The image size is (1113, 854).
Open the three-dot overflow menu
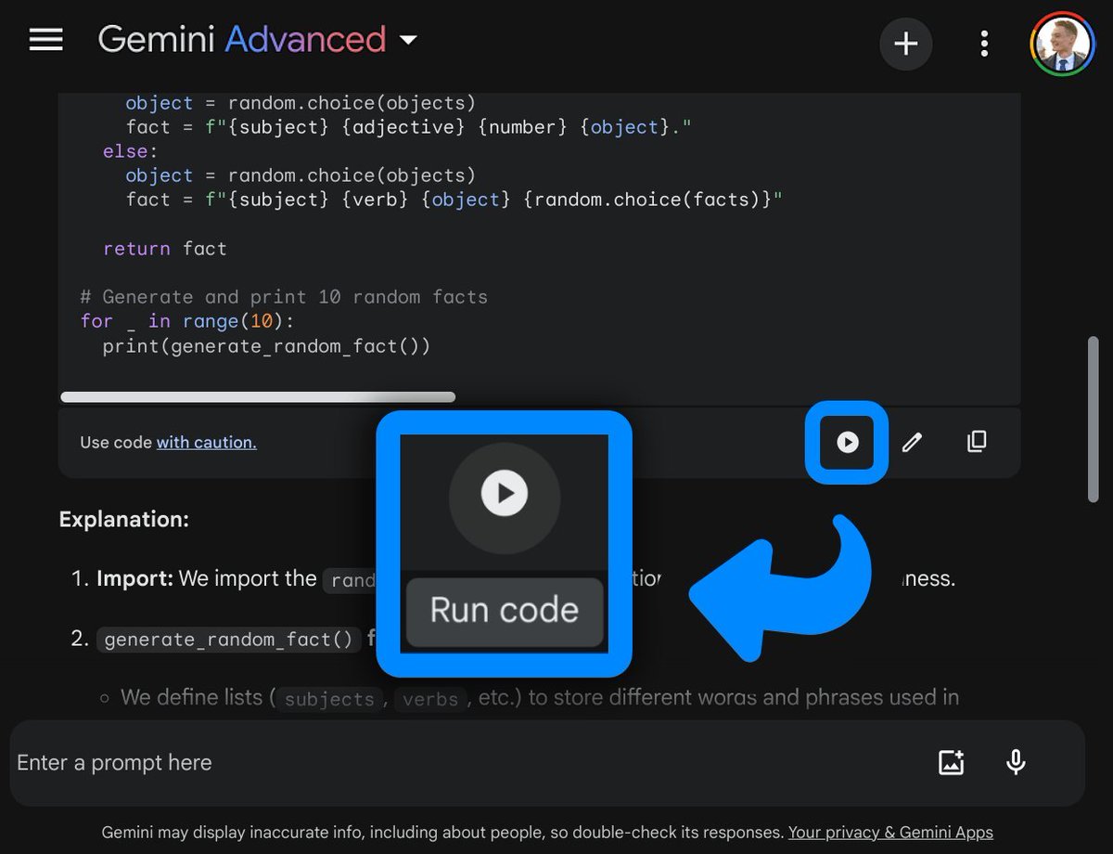pos(984,43)
